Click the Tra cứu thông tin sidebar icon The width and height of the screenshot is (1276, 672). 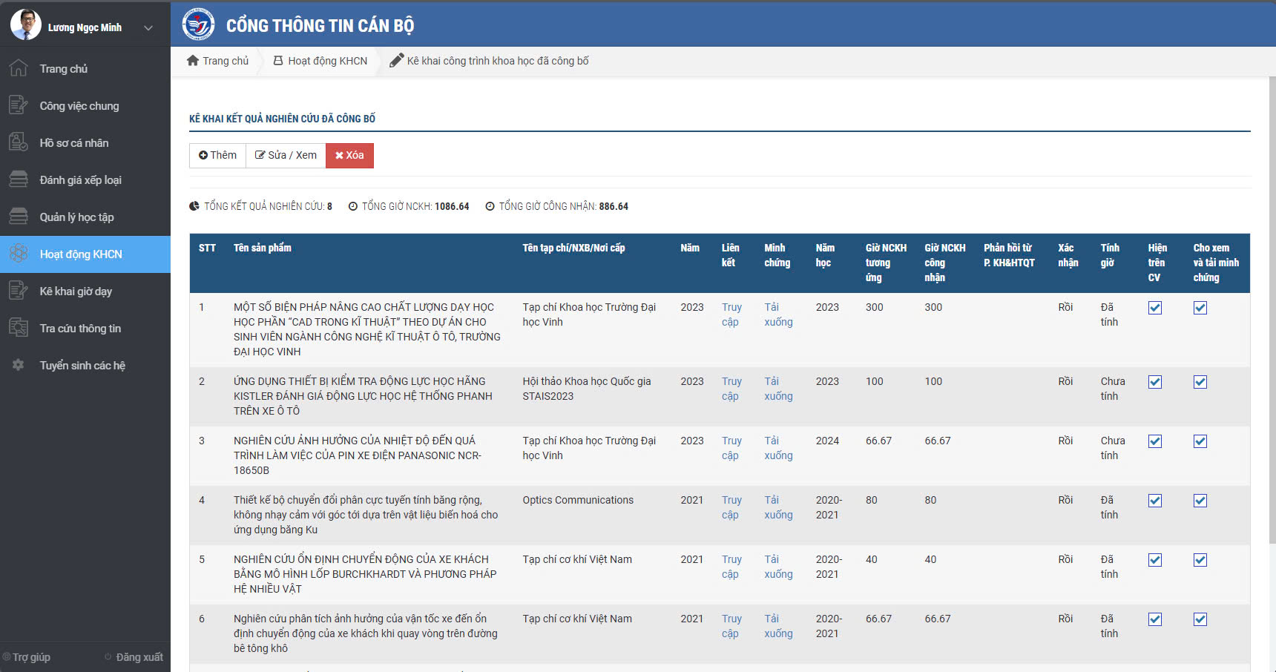[19, 328]
